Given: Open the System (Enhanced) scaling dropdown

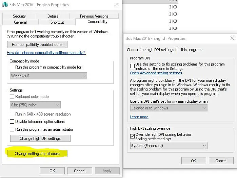Looking at the screenshot, I should click(x=169, y=146).
